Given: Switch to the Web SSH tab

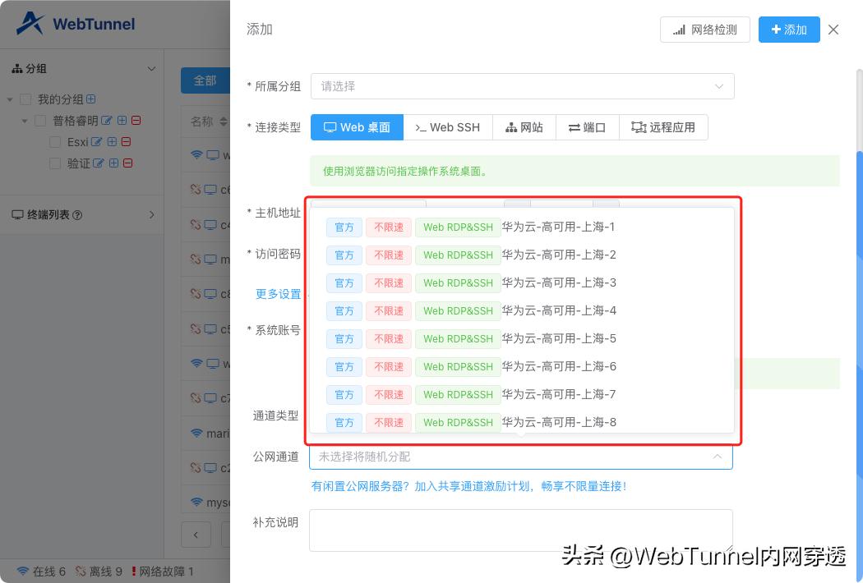Looking at the screenshot, I should pyautogui.click(x=448, y=127).
